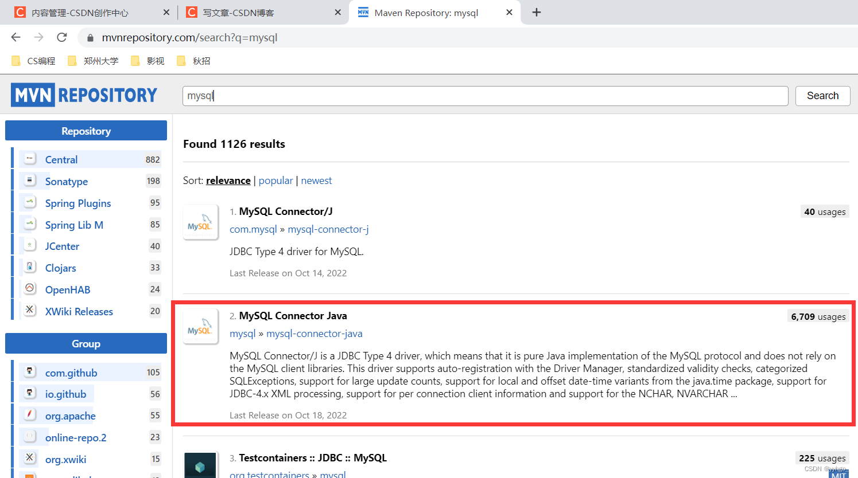This screenshot has width=858, height=478.
Task: Click the browser back arrow
Action: (15, 37)
